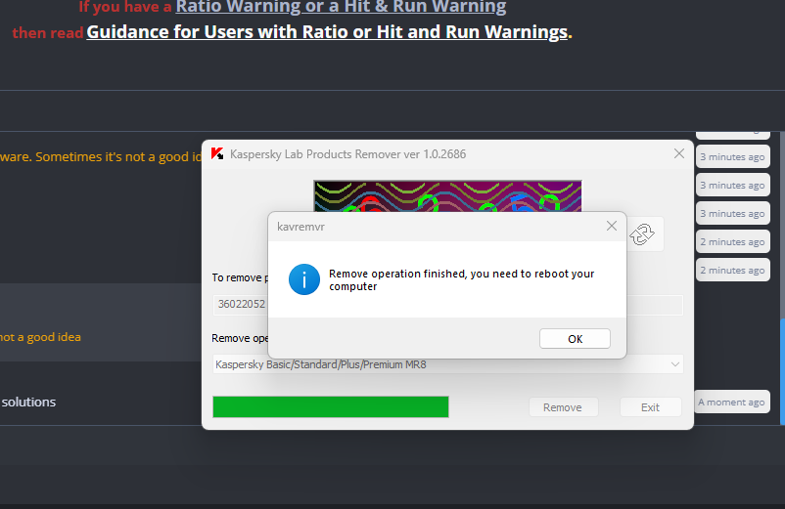Open the Kaspersky Basic/Standard/Plus/Premium MR8 dropdown
The height and width of the screenshot is (509, 785).
[447, 364]
